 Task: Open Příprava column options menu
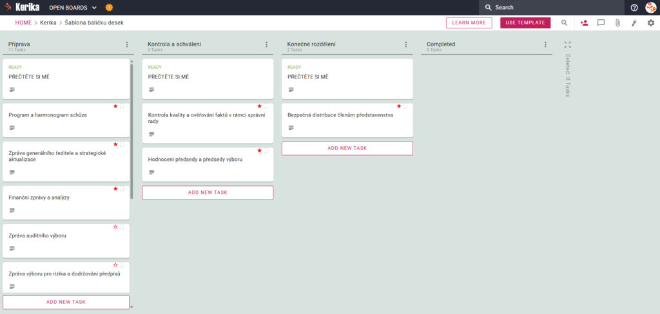coord(127,44)
